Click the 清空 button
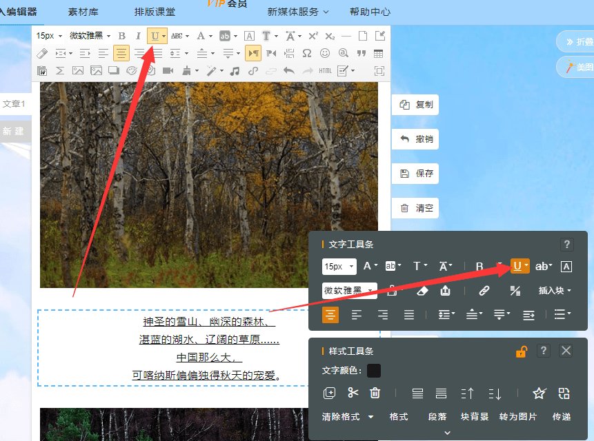The height and width of the screenshot is (441, 594). (x=415, y=208)
